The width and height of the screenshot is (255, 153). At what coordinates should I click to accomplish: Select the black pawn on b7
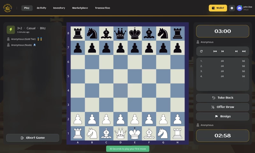pos(92,47)
